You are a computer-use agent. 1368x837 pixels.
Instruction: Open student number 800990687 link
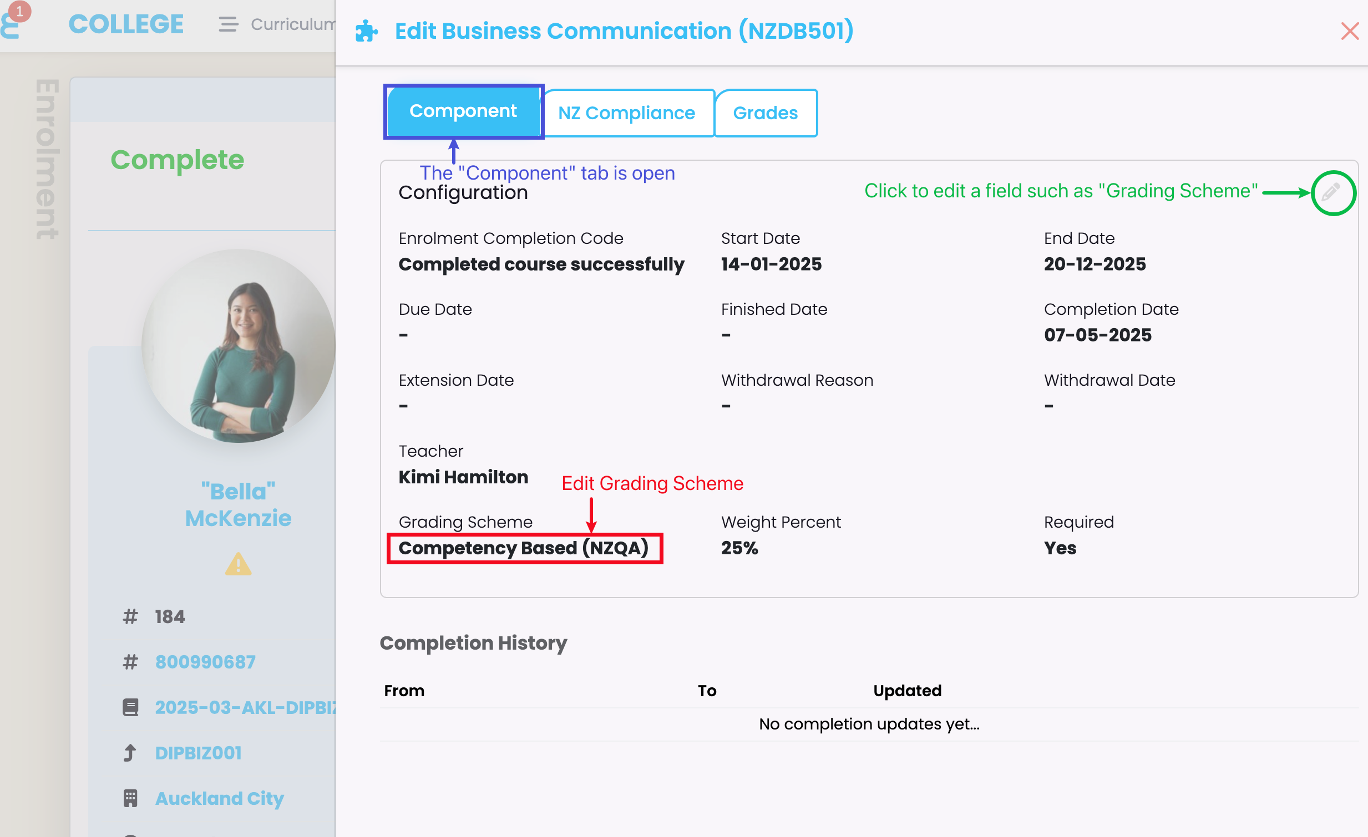(x=205, y=662)
